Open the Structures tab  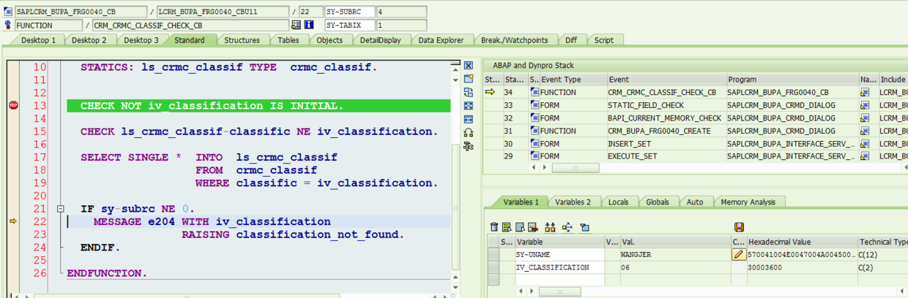click(x=242, y=40)
